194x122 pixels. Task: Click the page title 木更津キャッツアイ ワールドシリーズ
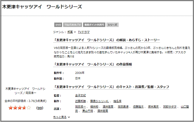pyautogui.click(x=42, y=7)
